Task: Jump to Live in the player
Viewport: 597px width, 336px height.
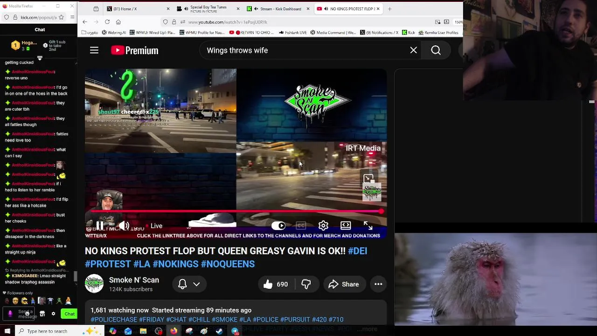Action: coord(153,226)
